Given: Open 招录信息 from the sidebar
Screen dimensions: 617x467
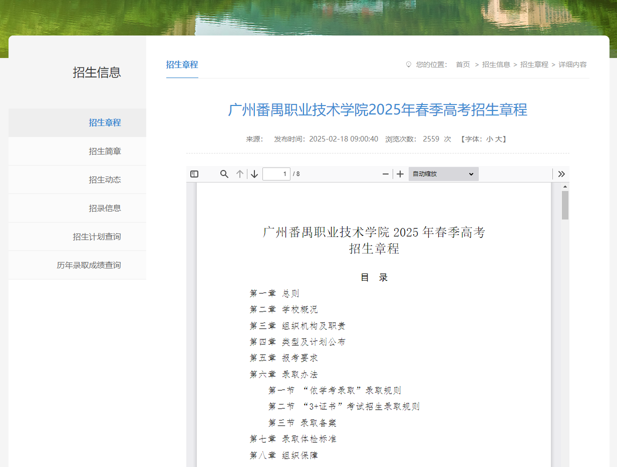Looking at the screenshot, I should tap(105, 208).
